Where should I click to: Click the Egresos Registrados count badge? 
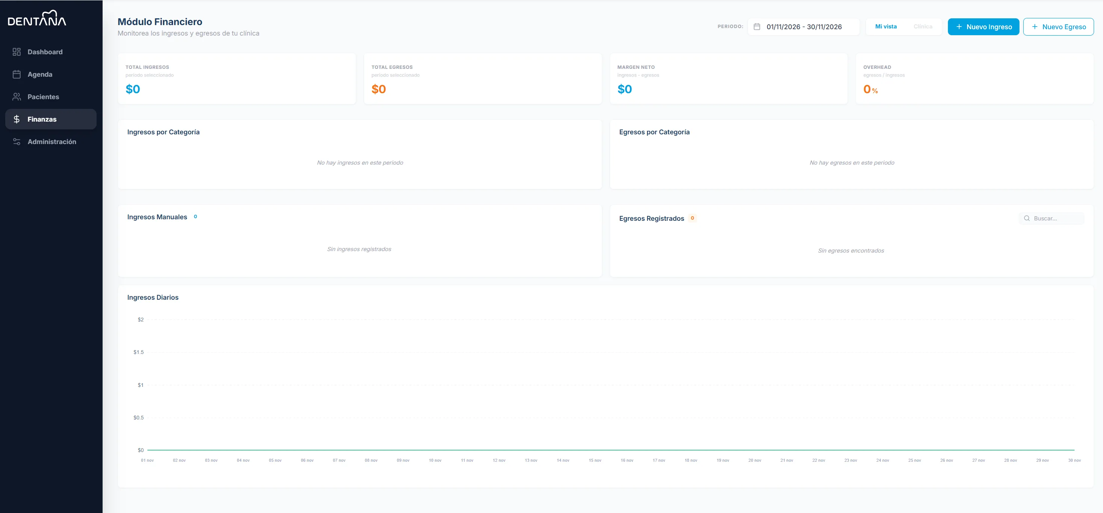pos(692,218)
